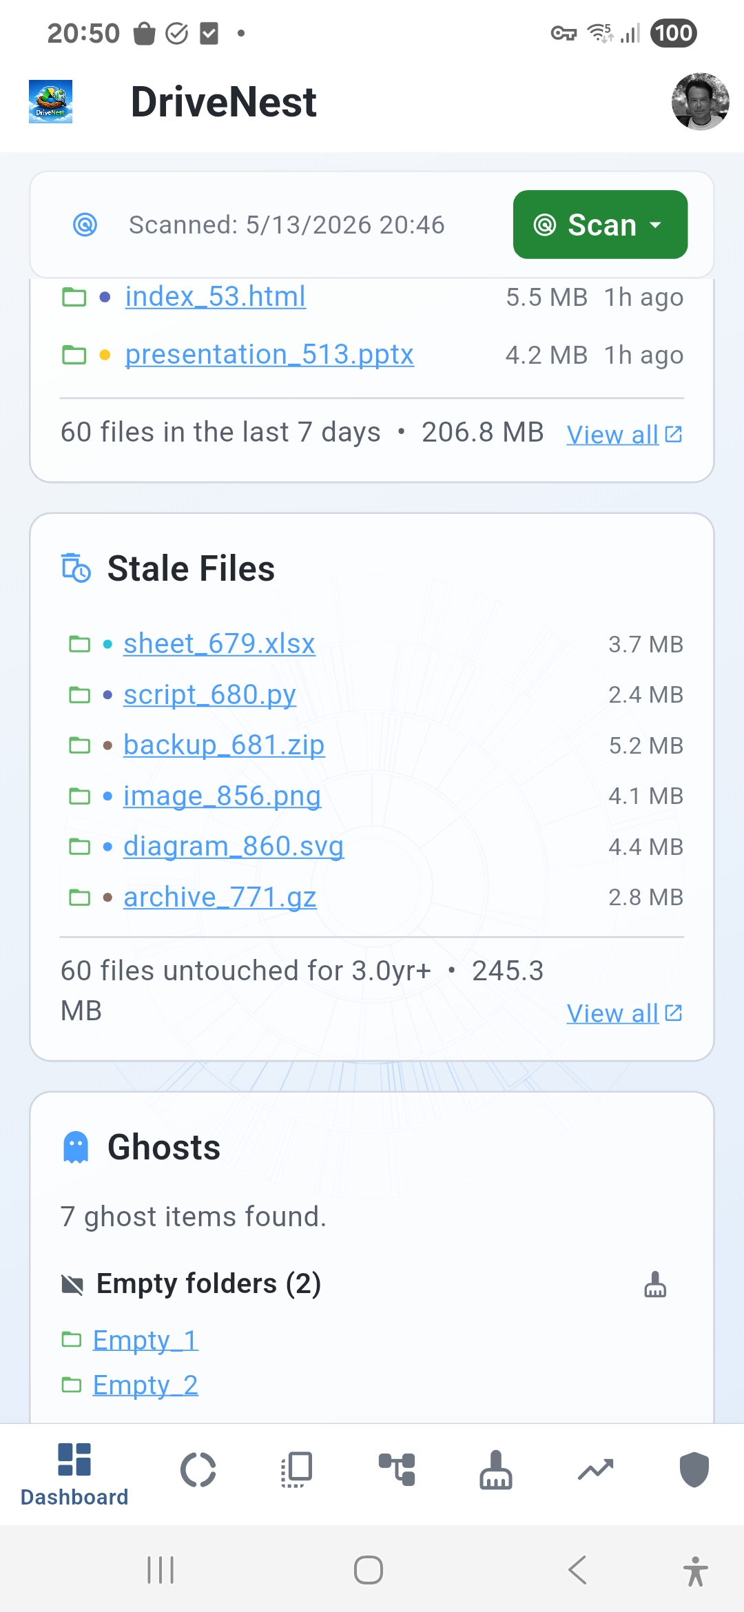This screenshot has height=1612, width=744.
Task: Open the trends chart tab in bottom bar
Action: tap(595, 1470)
